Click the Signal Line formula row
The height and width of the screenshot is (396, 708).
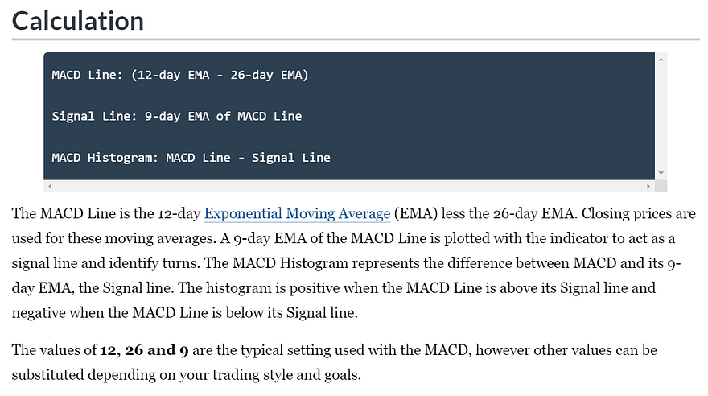177,116
